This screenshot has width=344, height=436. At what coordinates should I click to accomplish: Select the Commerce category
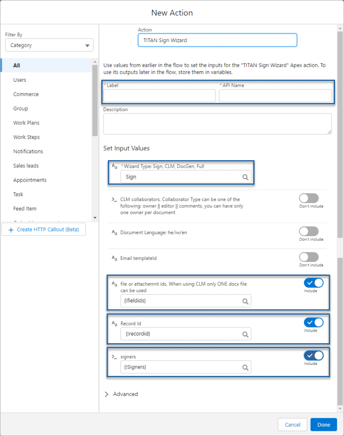pos(26,94)
